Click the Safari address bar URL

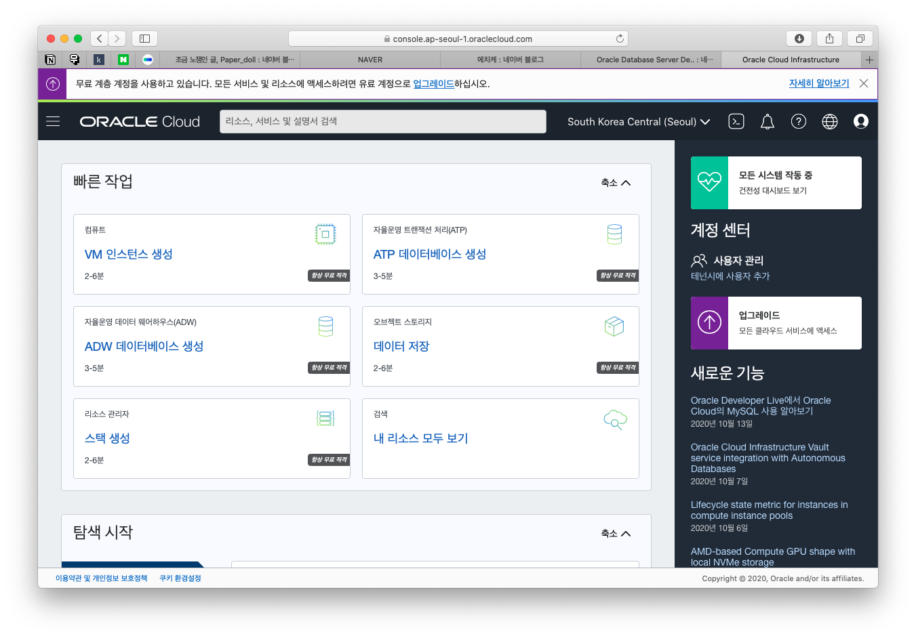458,39
